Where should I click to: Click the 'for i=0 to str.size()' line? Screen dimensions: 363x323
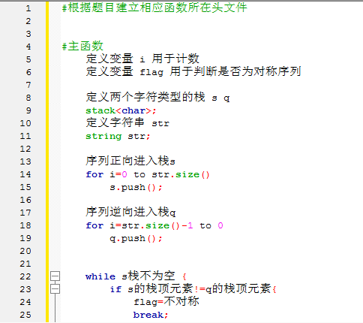point(148,174)
